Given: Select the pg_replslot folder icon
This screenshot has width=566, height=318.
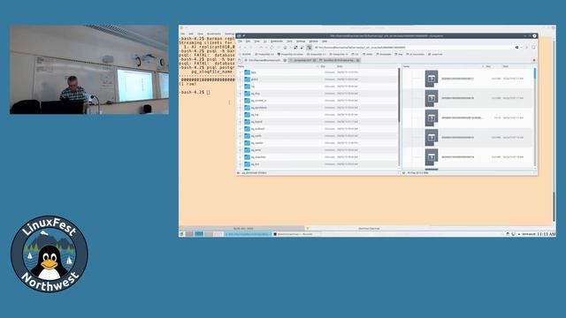Looking at the screenshot, I should (x=248, y=143).
